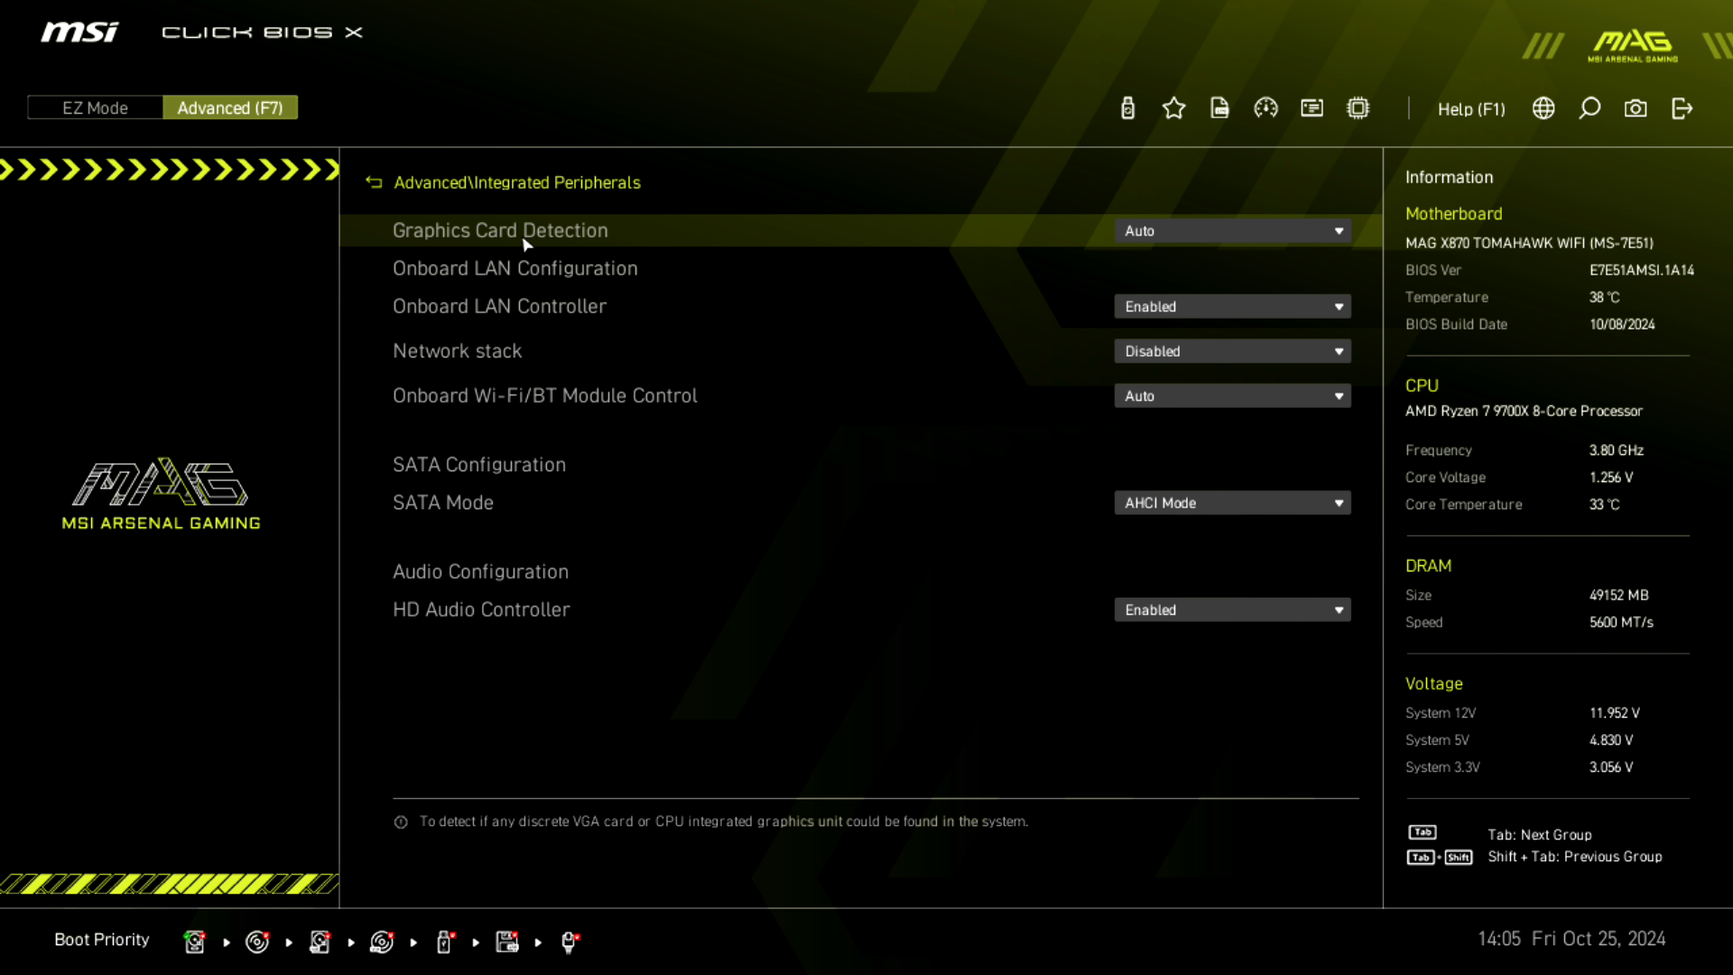Click the USB key boot priority icon
1733x975 pixels.
tap(444, 942)
